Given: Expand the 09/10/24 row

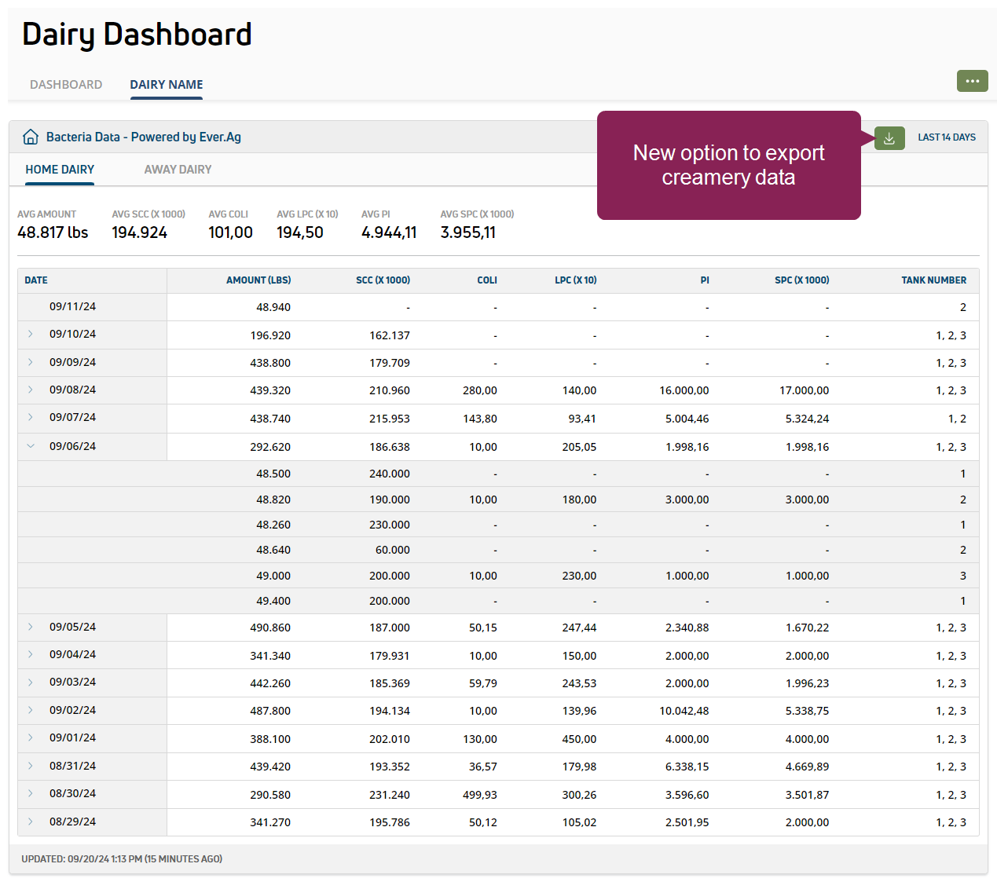Looking at the screenshot, I should [31, 334].
